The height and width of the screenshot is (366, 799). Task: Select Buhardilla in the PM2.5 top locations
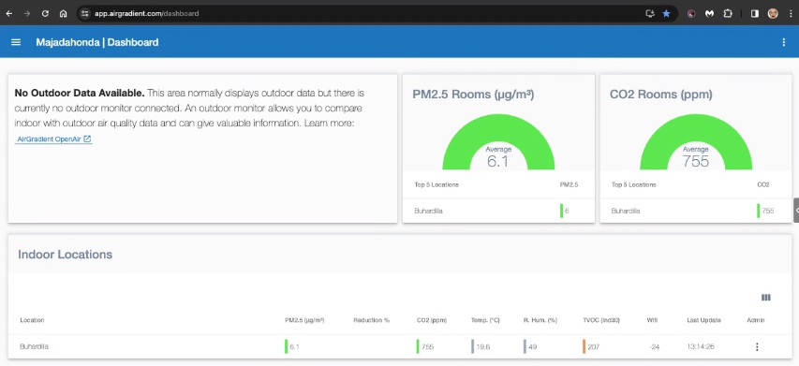[x=429, y=211]
